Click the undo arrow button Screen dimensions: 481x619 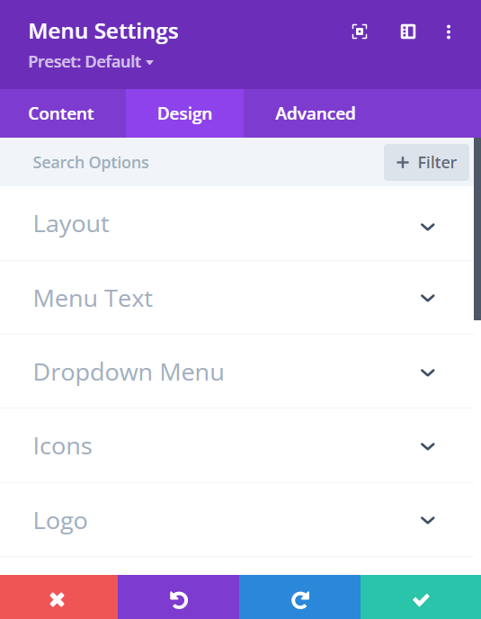pos(178,597)
